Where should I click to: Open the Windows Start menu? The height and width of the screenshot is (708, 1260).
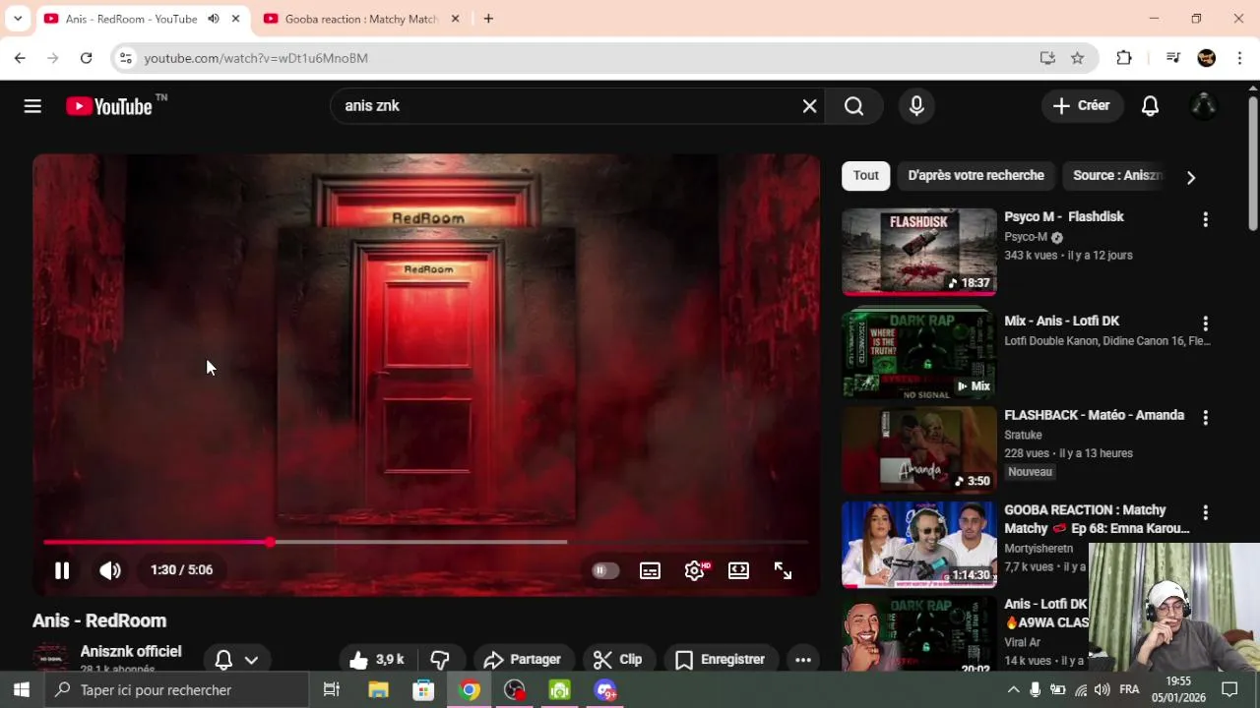pyautogui.click(x=21, y=690)
